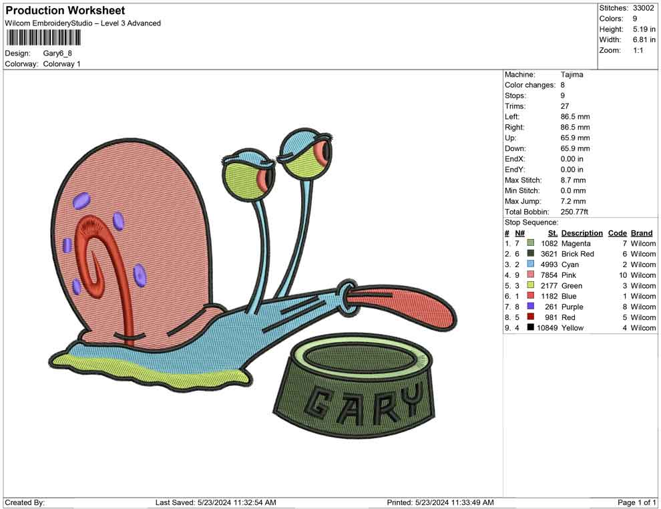The width and height of the screenshot is (661, 509).
Task: Click the 'Last Saved: 5/23/2024 11:32:54 AM' text
Action: coord(216,502)
